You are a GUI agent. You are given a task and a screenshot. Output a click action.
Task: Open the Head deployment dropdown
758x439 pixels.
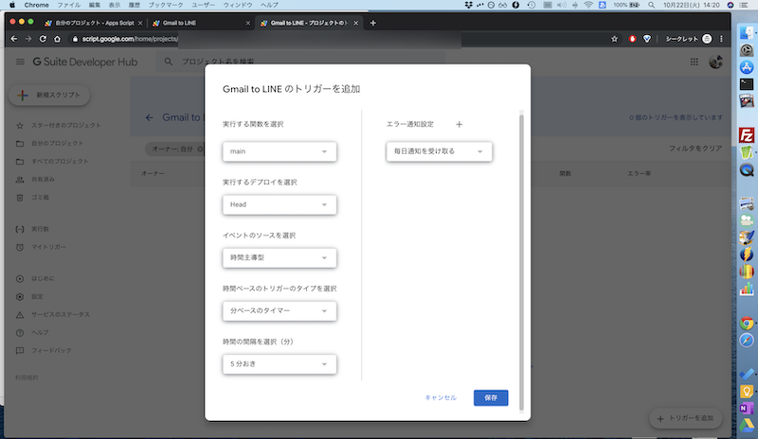[x=280, y=204]
